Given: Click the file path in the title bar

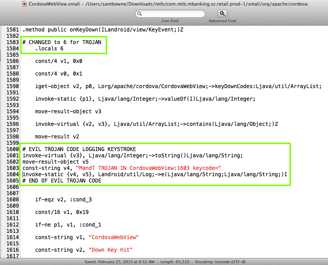Looking at the screenshot, I should [x=197, y=4].
